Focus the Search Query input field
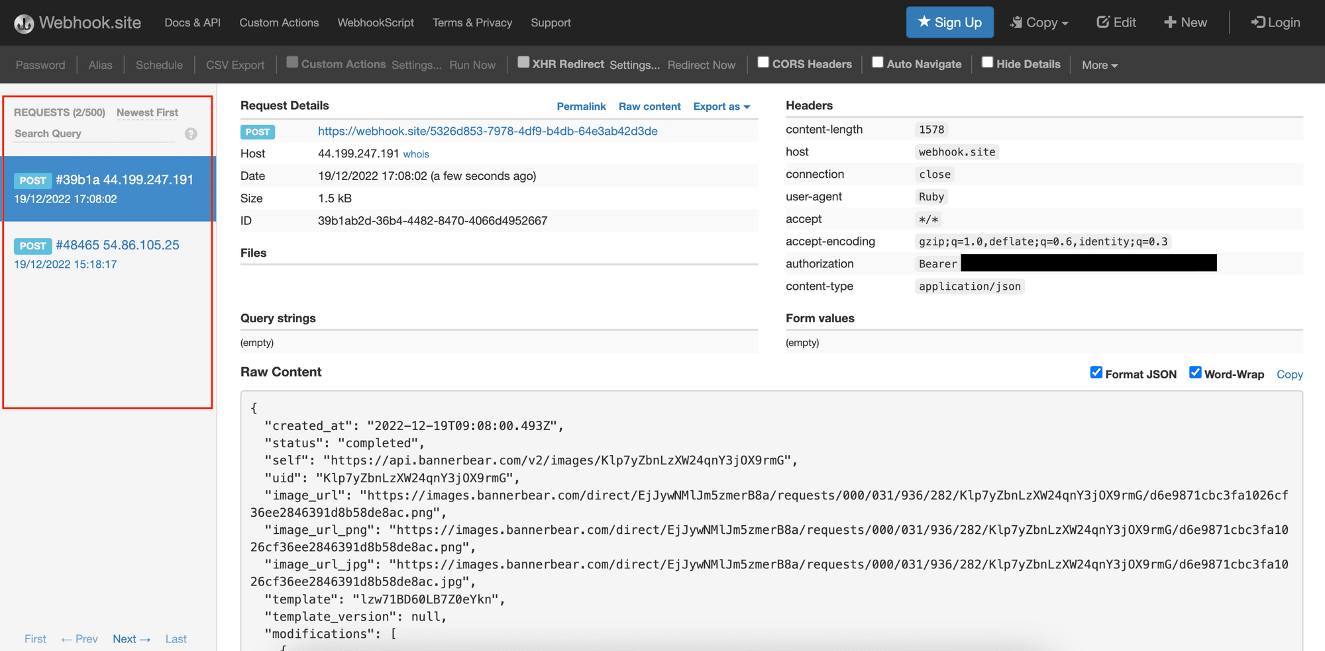The height and width of the screenshot is (651, 1325). pyautogui.click(x=94, y=134)
